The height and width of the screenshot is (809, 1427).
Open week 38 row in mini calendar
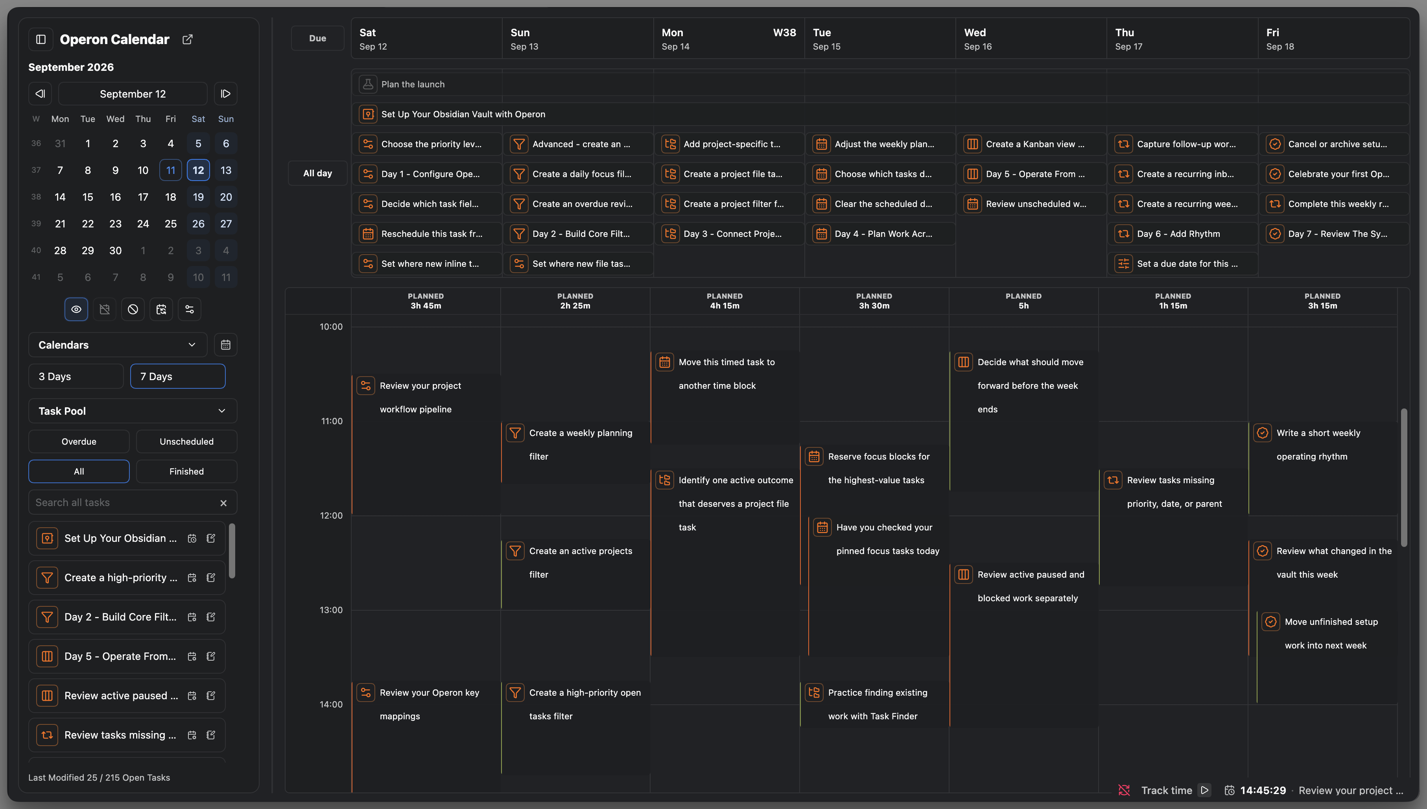coord(36,197)
